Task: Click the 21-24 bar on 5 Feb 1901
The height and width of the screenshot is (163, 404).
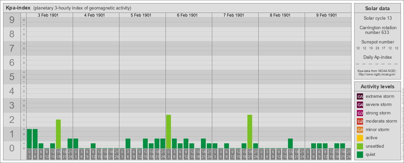Action: pyautogui.click(x=162, y=144)
